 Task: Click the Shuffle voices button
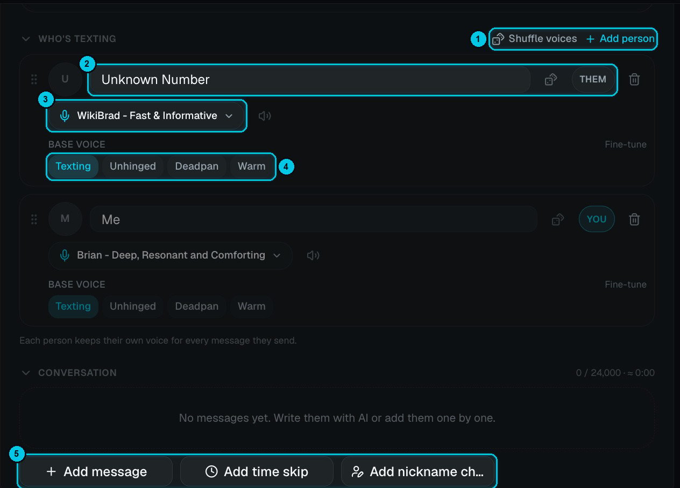tap(535, 39)
